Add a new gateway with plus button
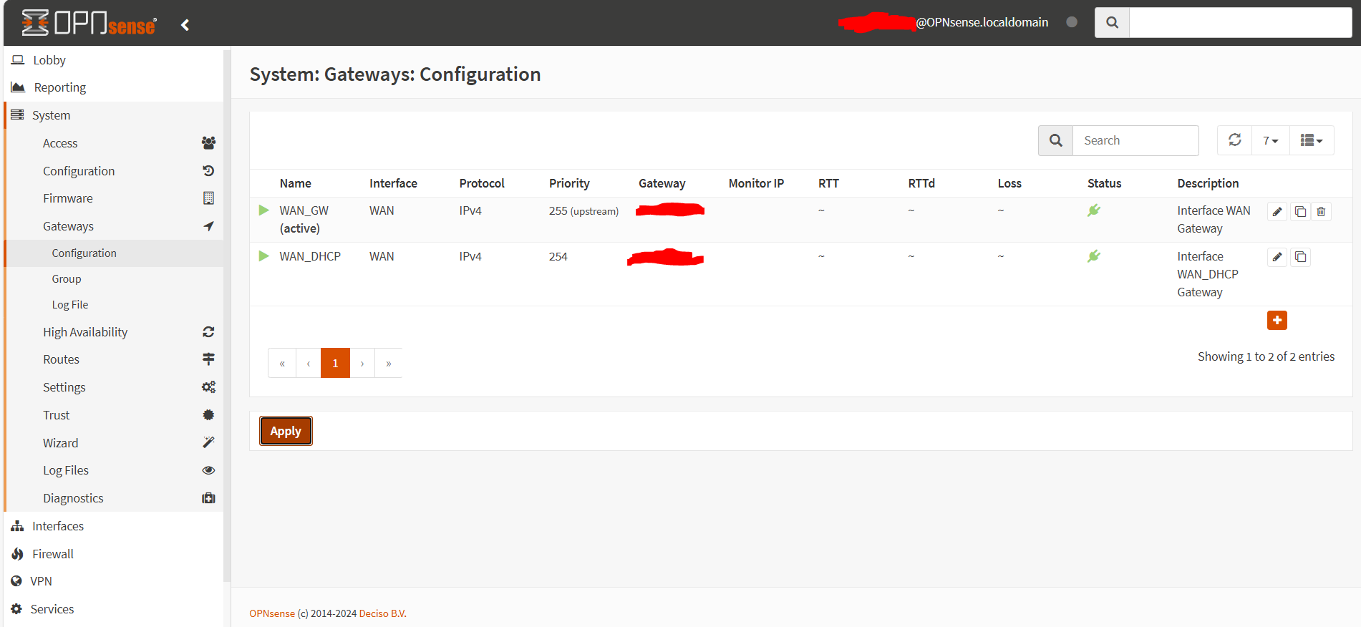The image size is (1361, 627). [x=1277, y=320]
